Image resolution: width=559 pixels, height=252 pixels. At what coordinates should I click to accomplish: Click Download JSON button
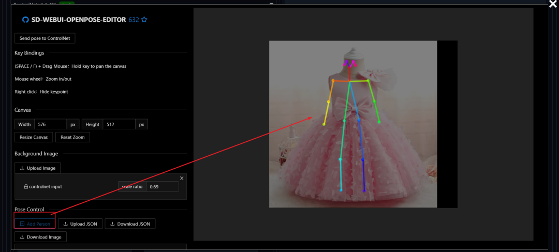tap(130, 224)
